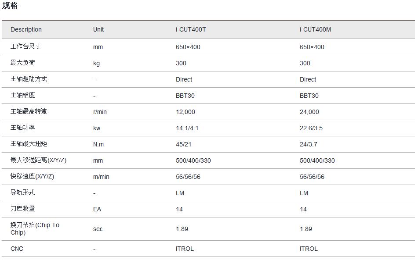The height and width of the screenshot is (260, 418).
Task: Select the i-CUT400M column header
Action: [315, 29]
